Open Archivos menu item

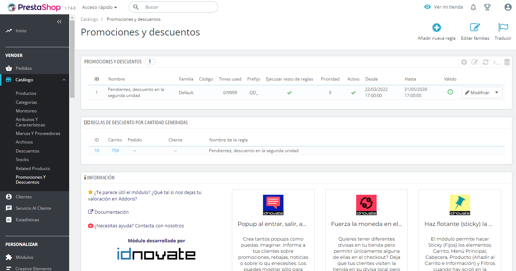pos(24,142)
